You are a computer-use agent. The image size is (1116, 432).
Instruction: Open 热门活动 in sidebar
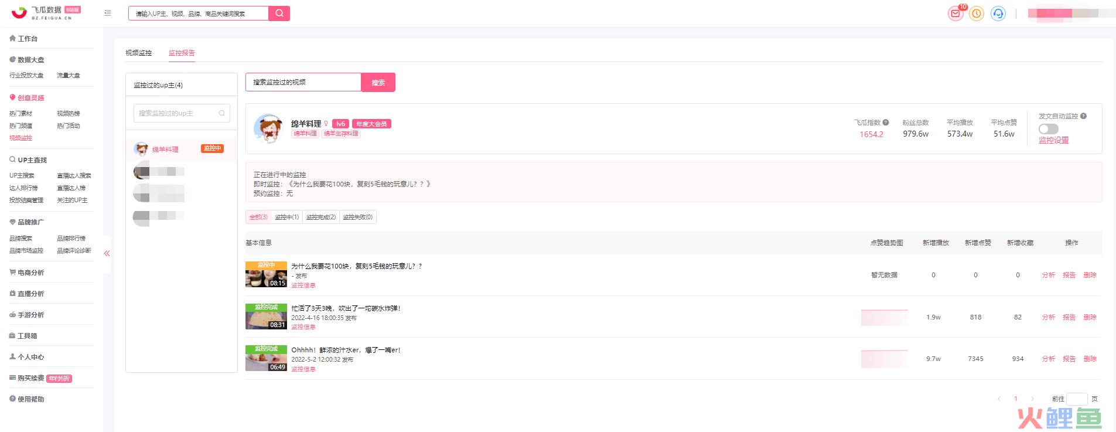point(69,126)
